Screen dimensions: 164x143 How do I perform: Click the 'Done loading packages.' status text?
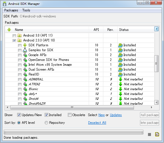[21, 138]
